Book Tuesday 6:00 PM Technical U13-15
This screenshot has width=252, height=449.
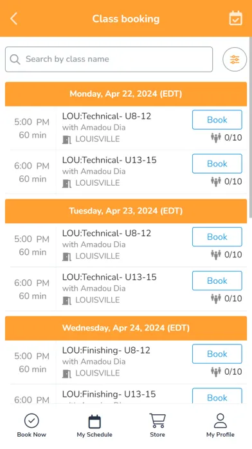tap(217, 281)
